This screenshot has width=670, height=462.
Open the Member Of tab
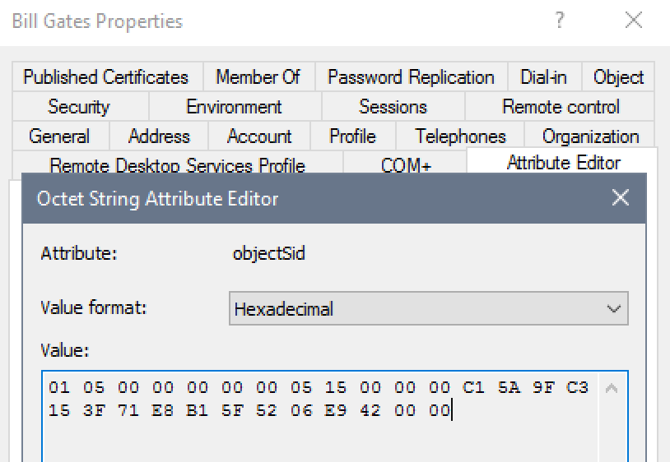pyautogui.click(x=259, y=76)
